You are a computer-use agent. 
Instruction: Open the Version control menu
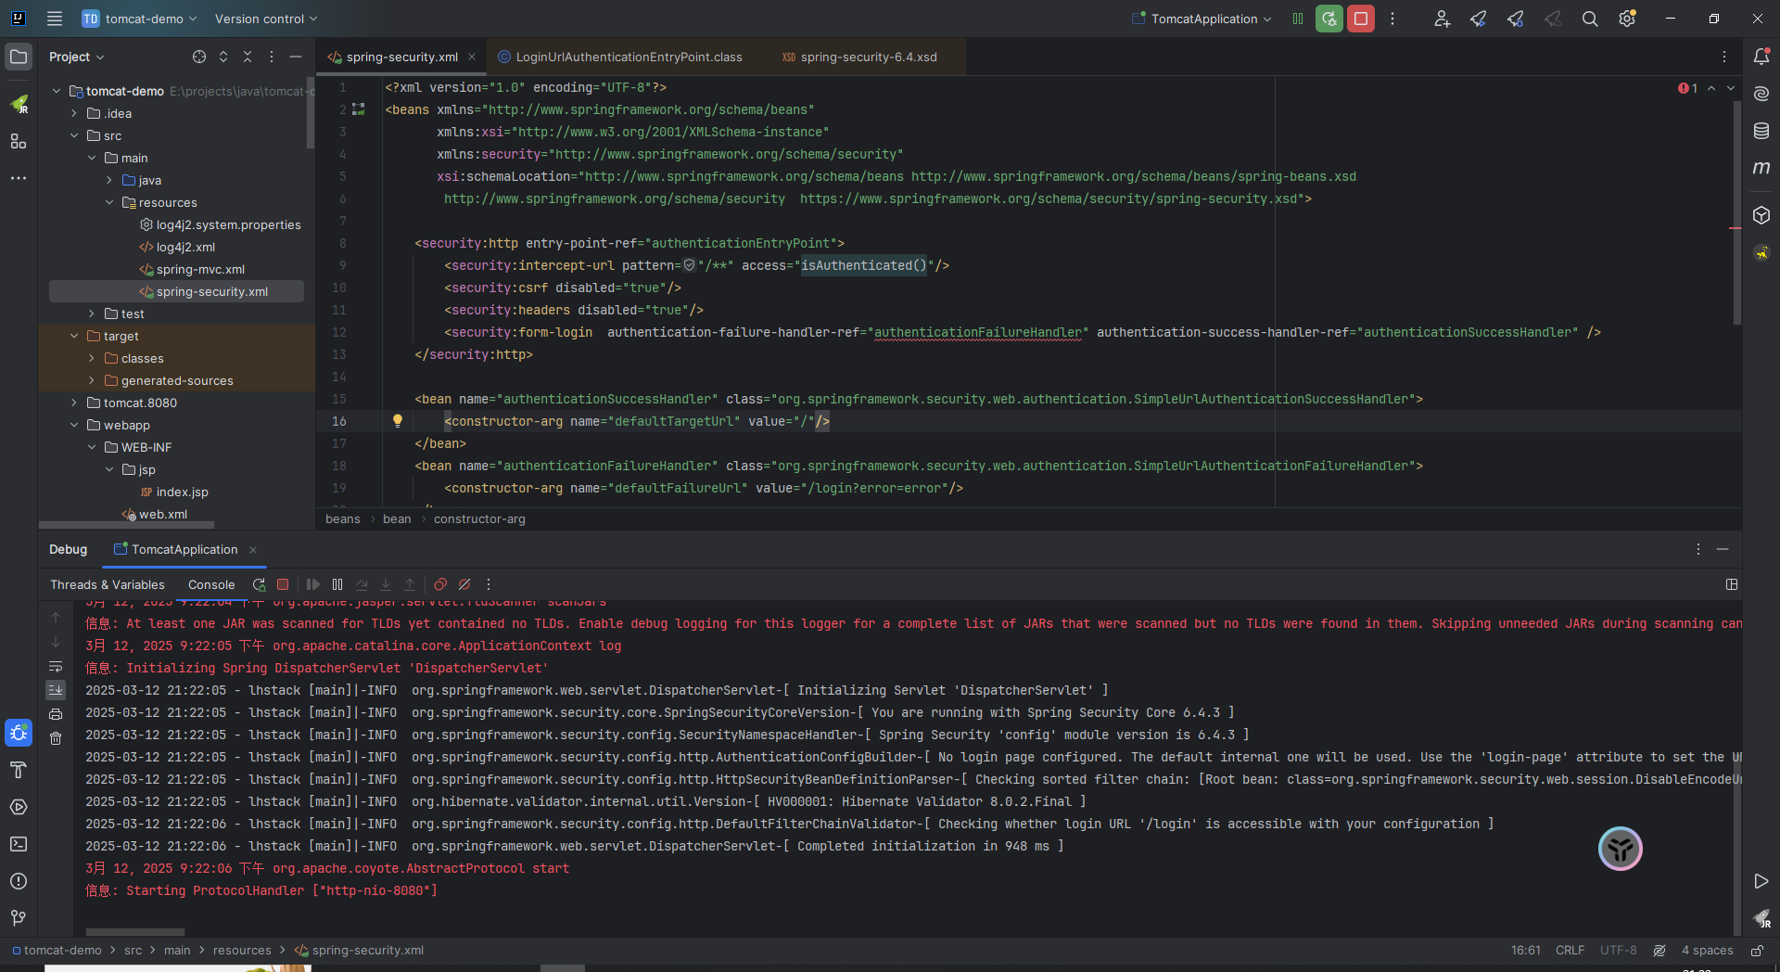point(265,19)
